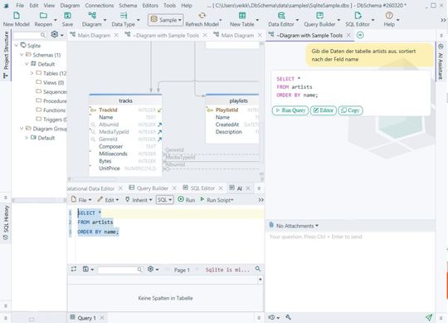Open the SQL History side panel

point(6,223)
